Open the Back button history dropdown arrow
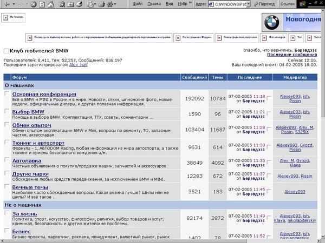This screenshot has width=325, height=243. (14, 4)
